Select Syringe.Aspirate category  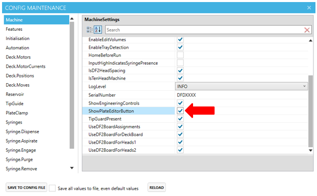pos(22,141)
